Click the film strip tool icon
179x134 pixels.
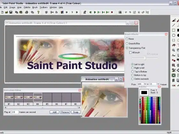coord(174,80)
